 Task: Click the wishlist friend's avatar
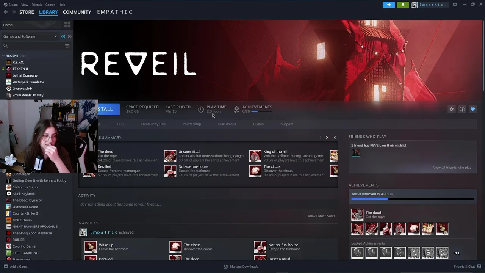[x=356, y=153]
